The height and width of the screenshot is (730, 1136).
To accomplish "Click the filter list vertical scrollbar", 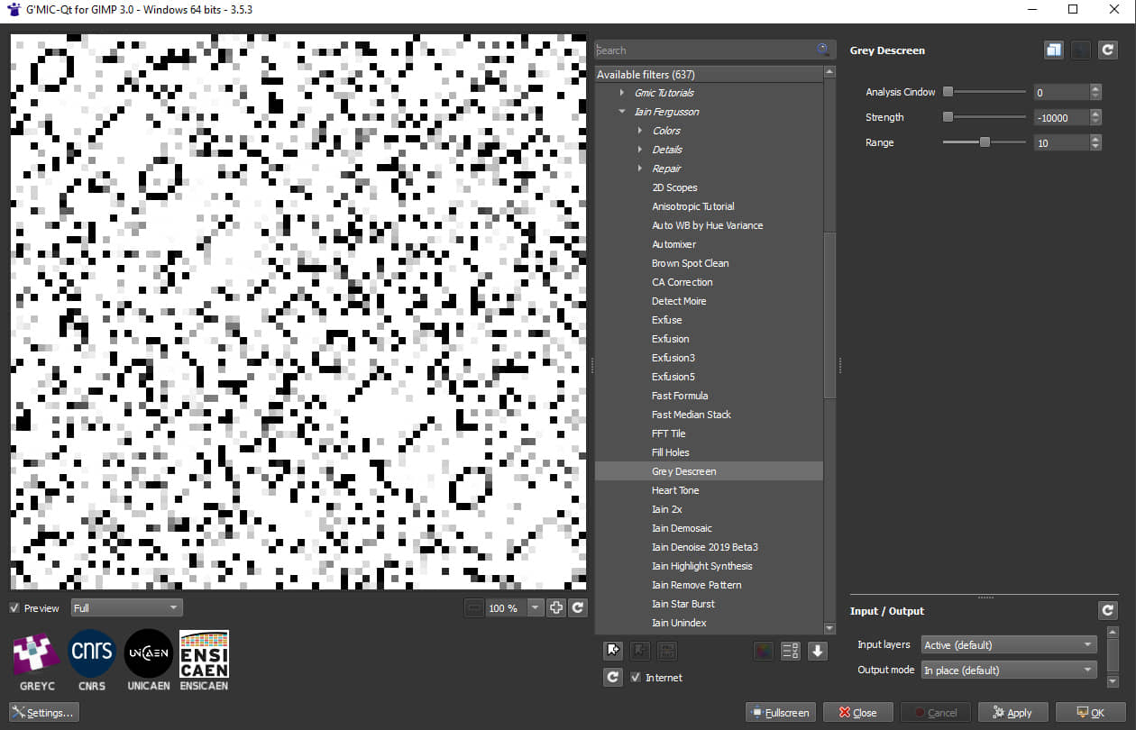I will point(830,315).
